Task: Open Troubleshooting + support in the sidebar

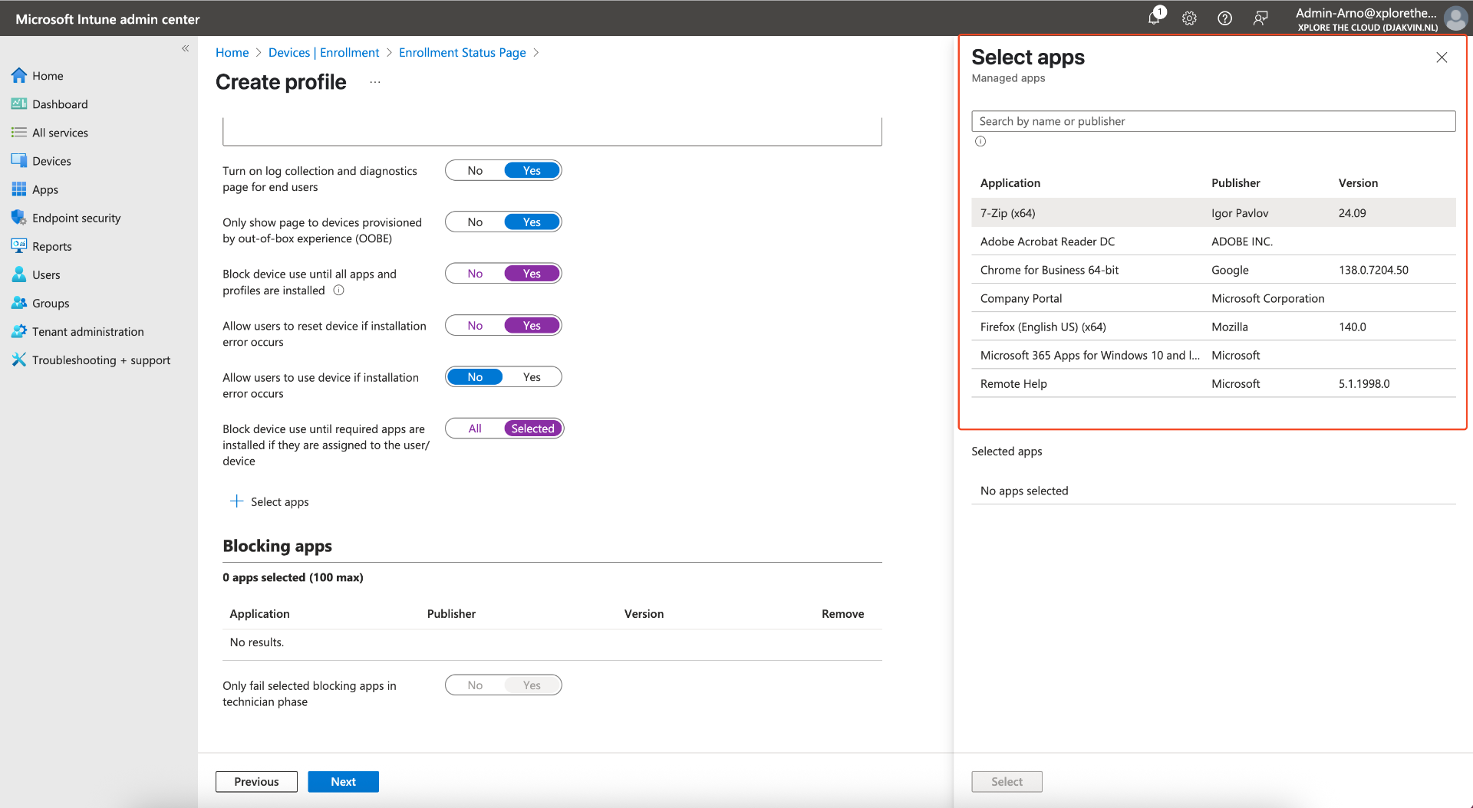Action: [x=101, y=360]
